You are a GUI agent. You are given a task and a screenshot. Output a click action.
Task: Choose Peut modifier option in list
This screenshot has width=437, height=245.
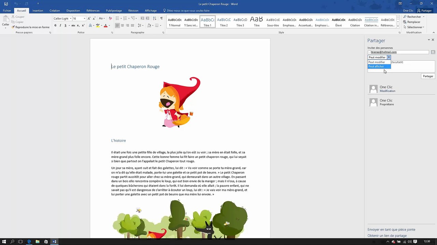(379, 62)
